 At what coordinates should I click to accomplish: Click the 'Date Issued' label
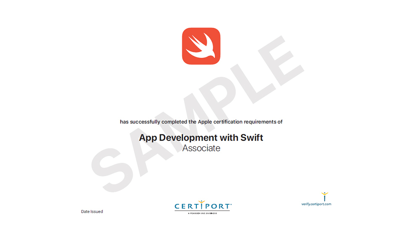tap(92, 211)
